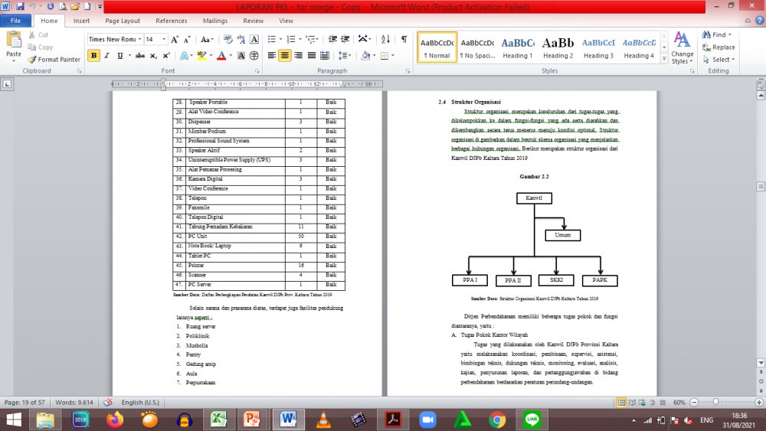This screenshot has height=431, width=766.
Task: Toggle Justify alignment
Action: click(311, 56)
